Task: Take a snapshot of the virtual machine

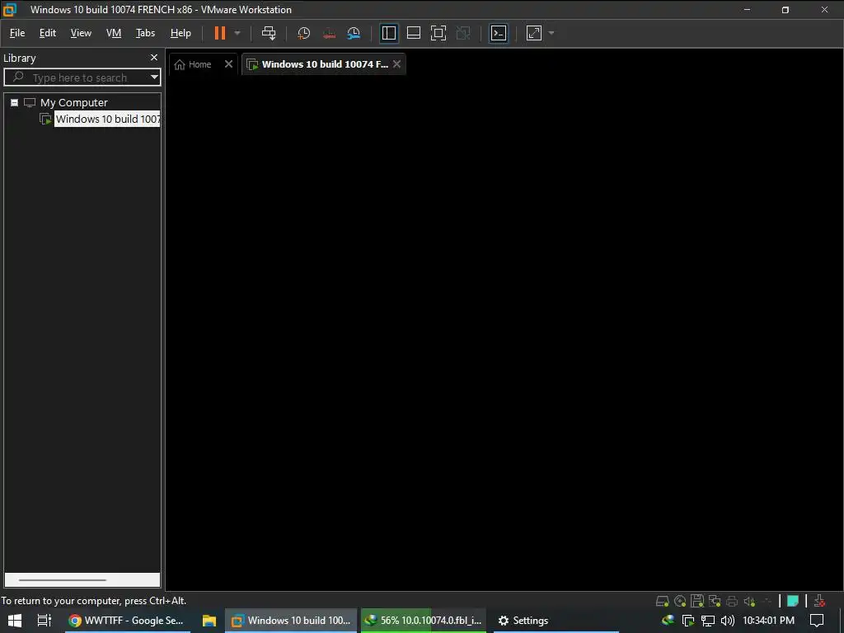Action: tap(303, 33)
